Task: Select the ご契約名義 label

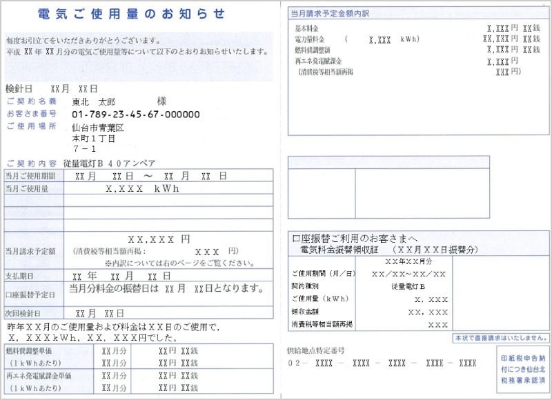Action: [32, 101]
